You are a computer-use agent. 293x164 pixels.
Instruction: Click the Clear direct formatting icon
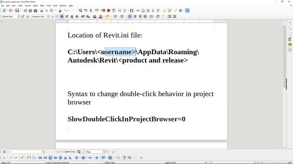click(x=95, y=16)
